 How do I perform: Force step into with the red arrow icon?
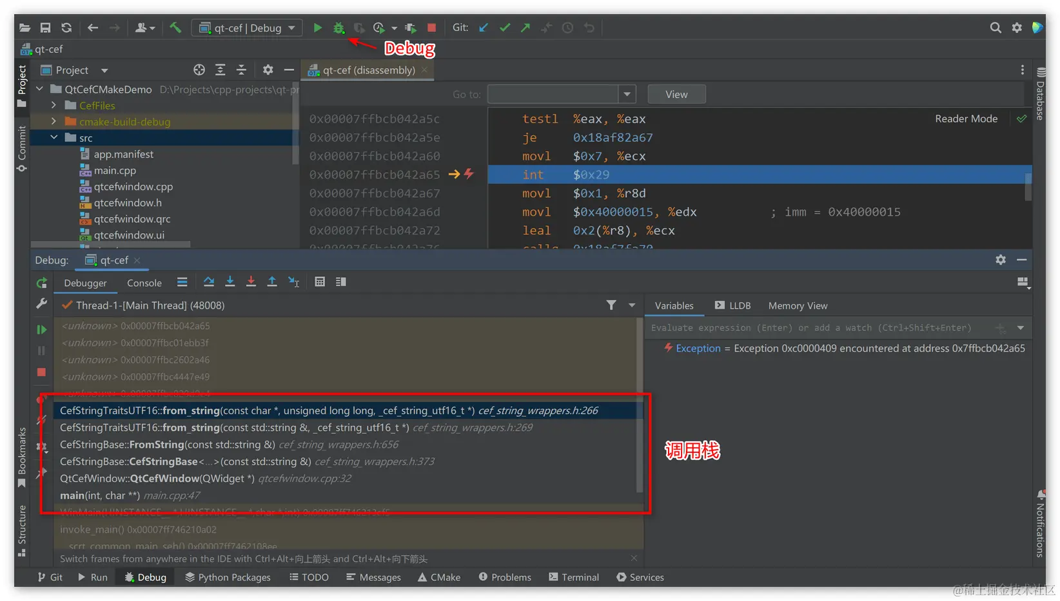(251, 281)
